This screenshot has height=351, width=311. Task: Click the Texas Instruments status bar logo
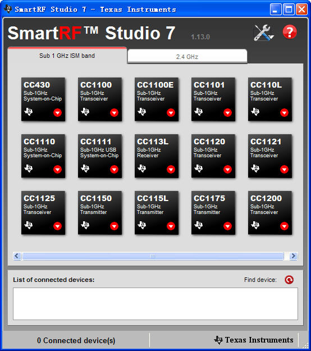tap(254, 340)
